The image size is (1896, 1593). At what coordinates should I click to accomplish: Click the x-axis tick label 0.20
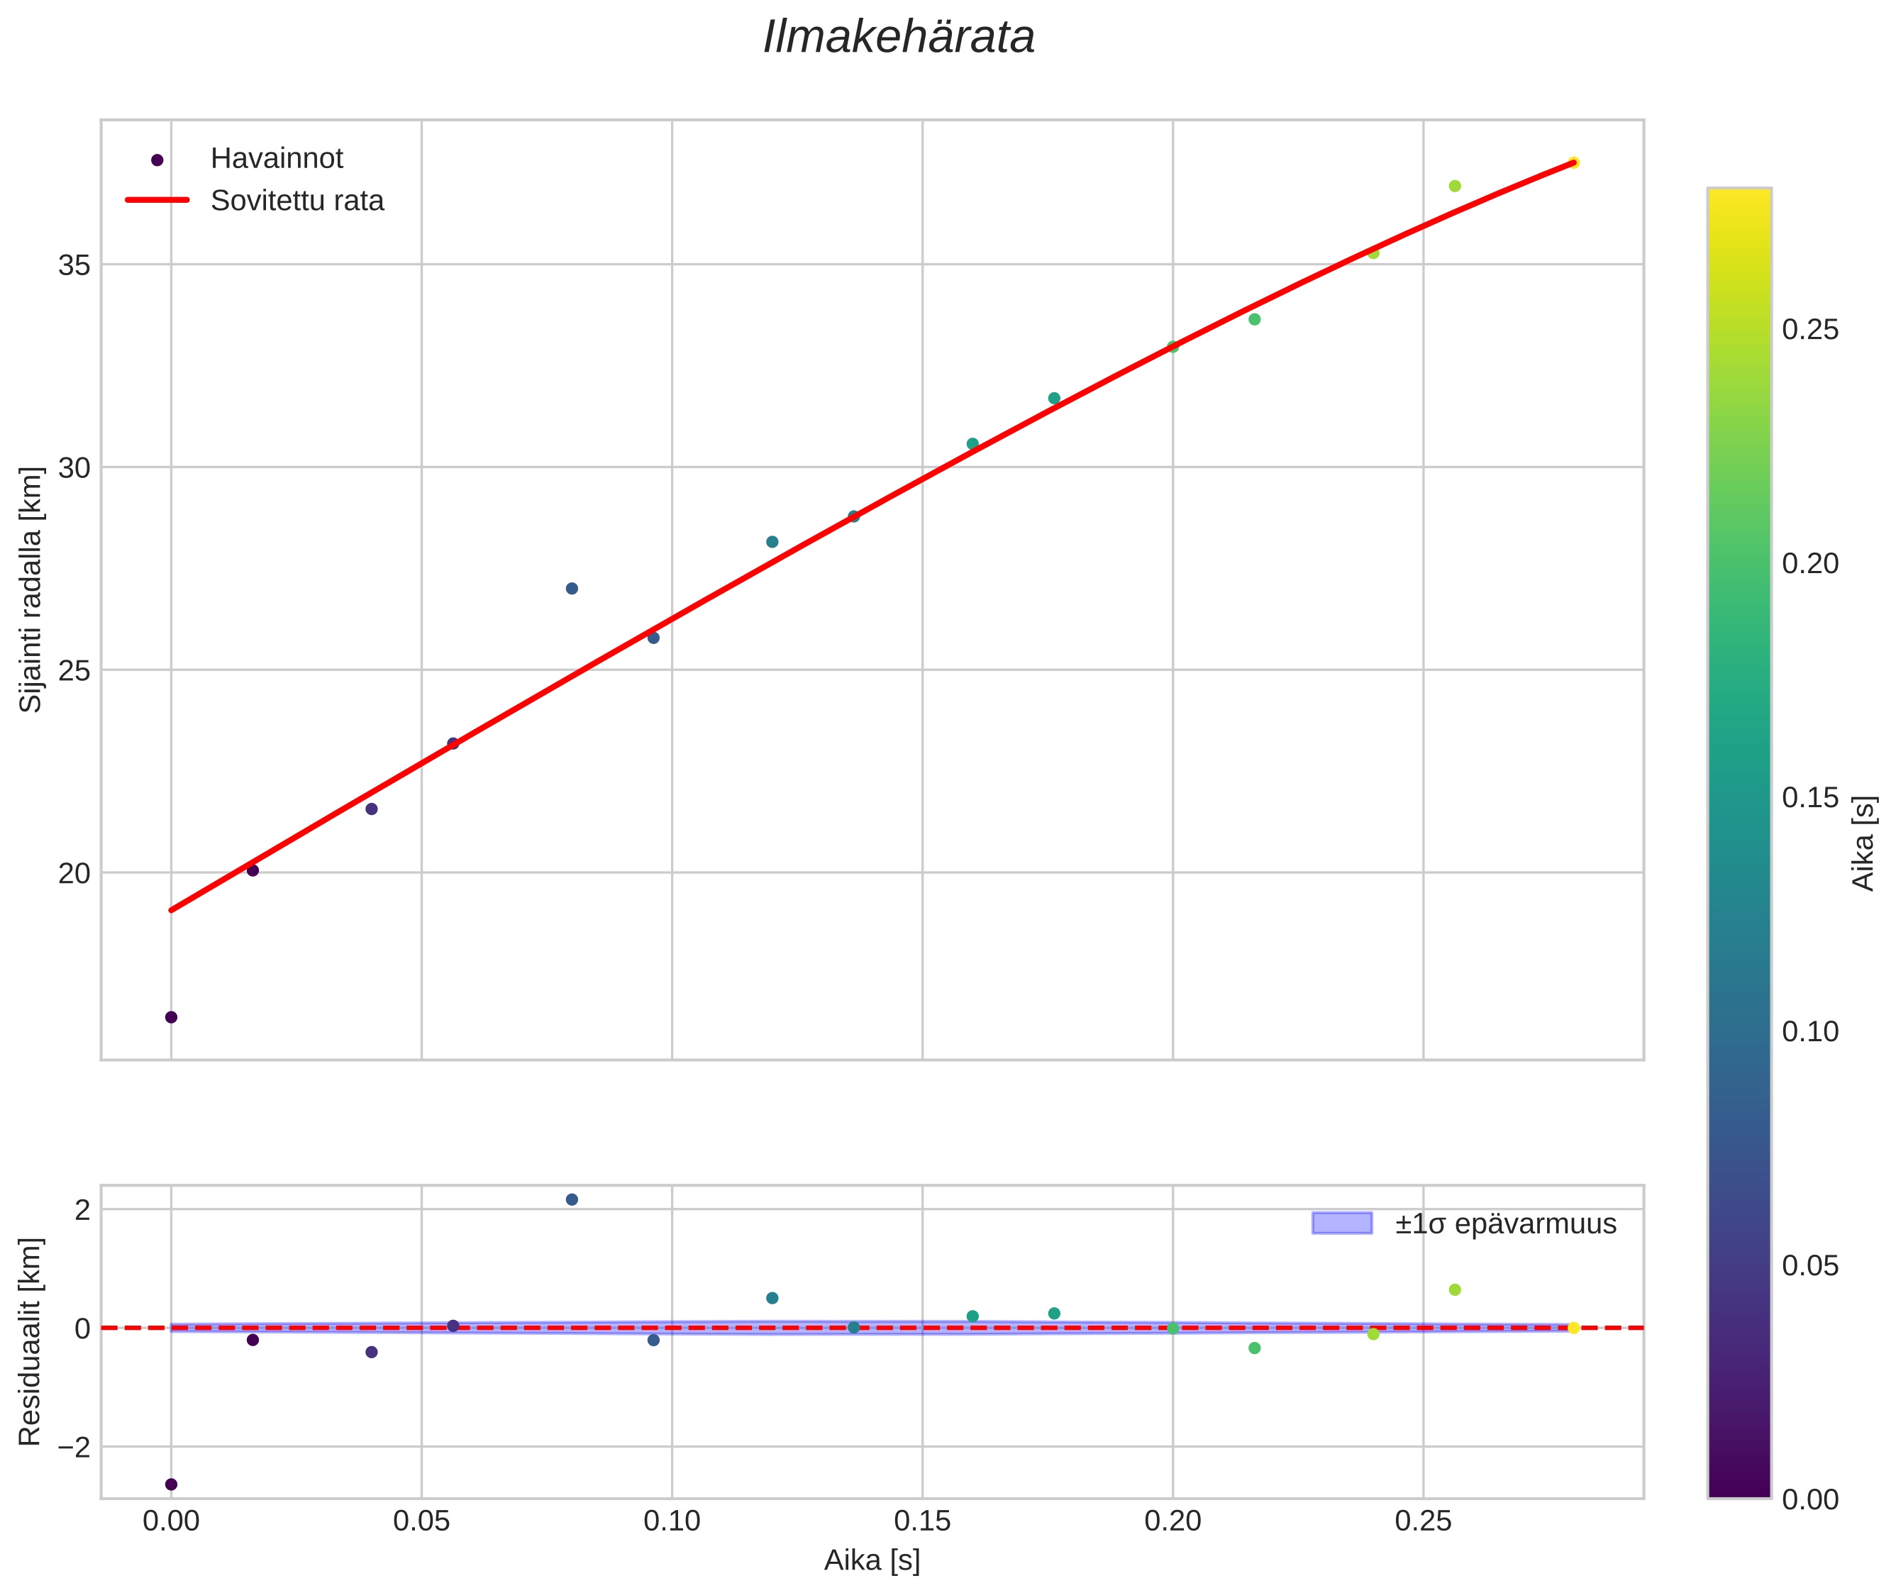1172,1521
